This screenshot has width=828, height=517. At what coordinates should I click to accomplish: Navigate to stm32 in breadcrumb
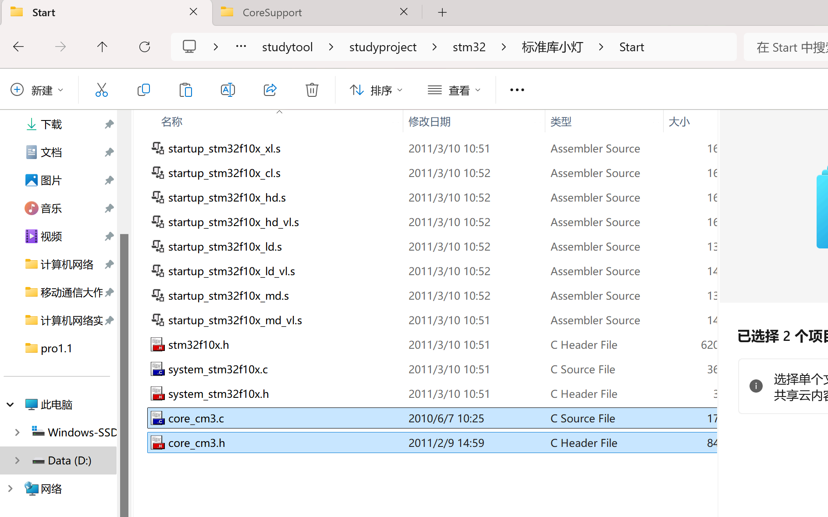coord(469,47)
